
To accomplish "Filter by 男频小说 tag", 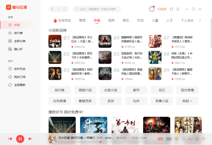I will tap(85, 90).
